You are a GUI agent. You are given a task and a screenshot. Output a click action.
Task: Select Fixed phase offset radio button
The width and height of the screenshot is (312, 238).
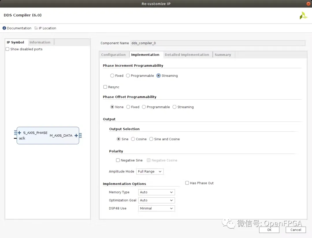tap(128, 107)
